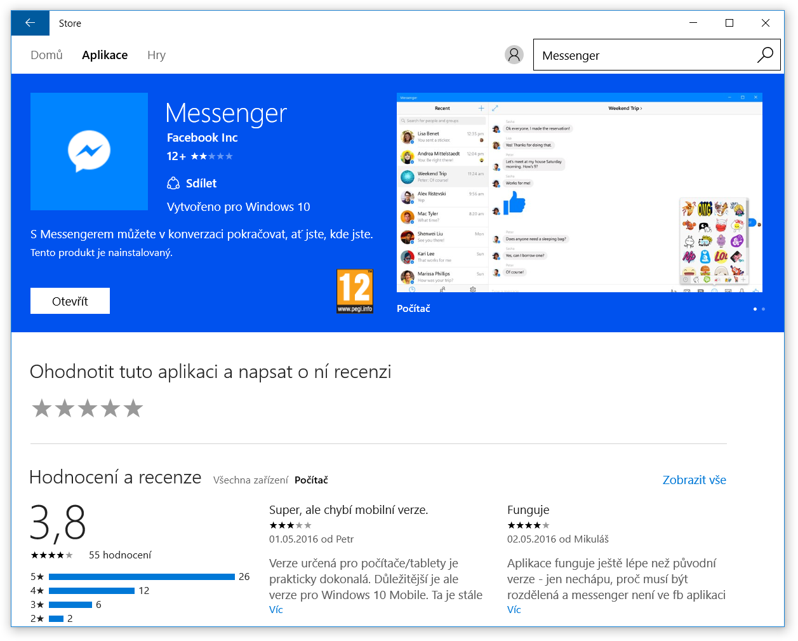Filter reviews by Všechna zařízení
Image resolution: width=798 pixels, height=641 pixels.
click(251, 480)
